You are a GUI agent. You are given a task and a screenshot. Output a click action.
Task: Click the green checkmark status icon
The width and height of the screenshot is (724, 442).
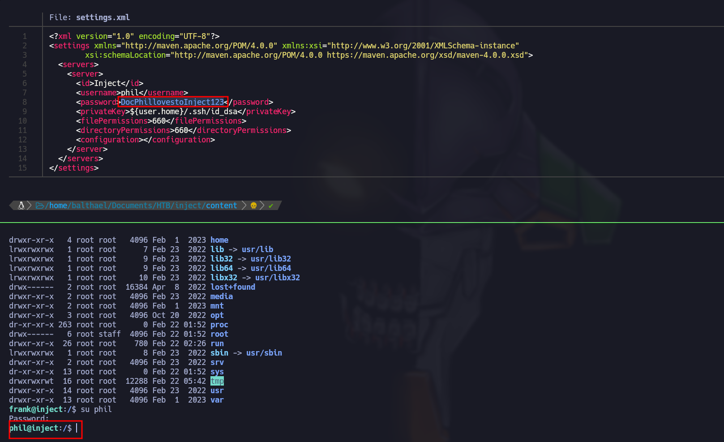point(271,206)
